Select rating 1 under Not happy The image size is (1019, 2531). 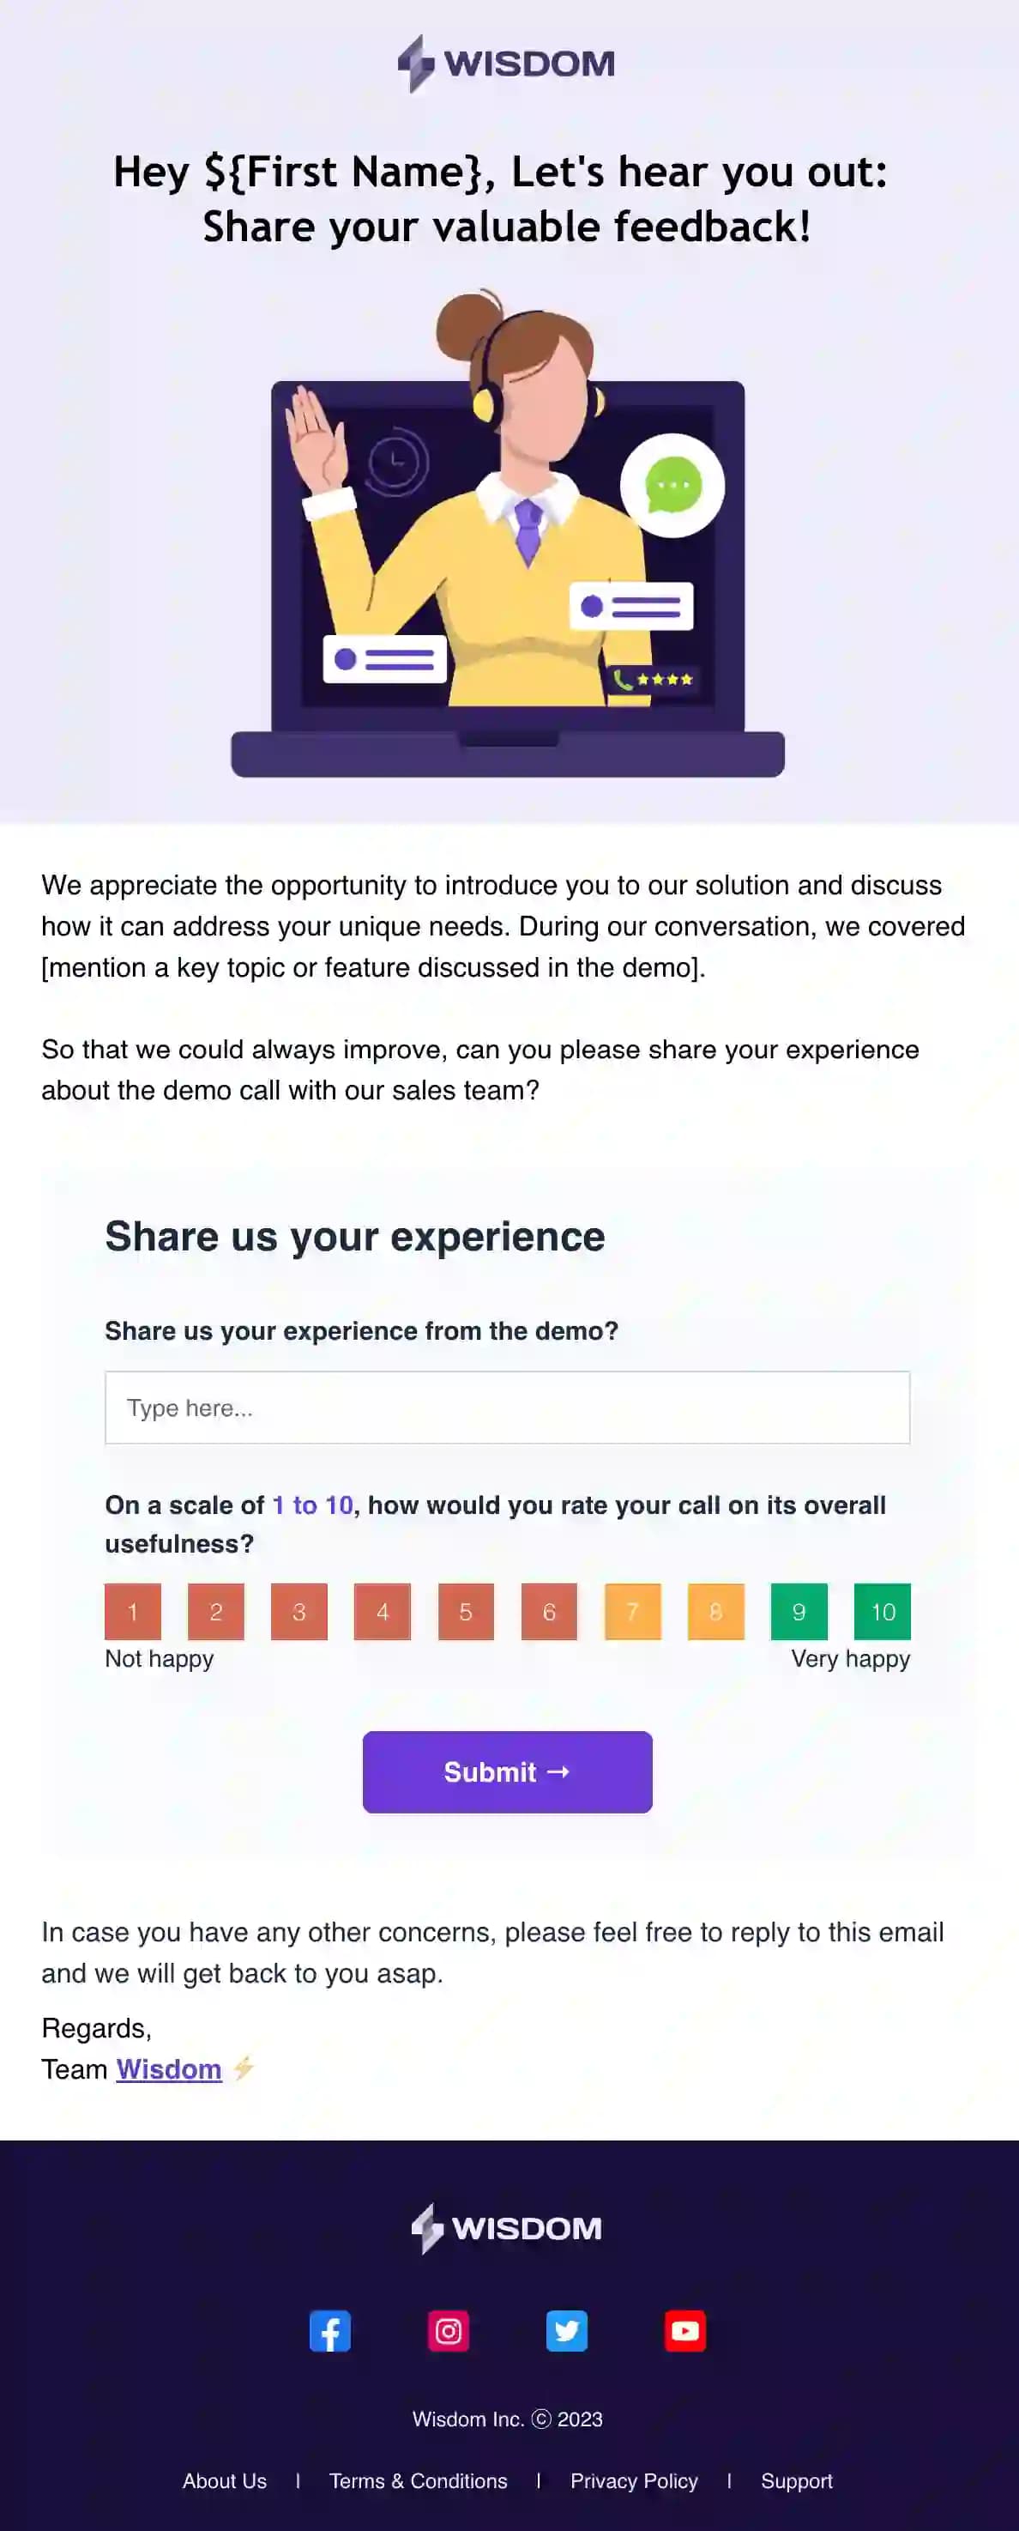(x=134, y=1613)
